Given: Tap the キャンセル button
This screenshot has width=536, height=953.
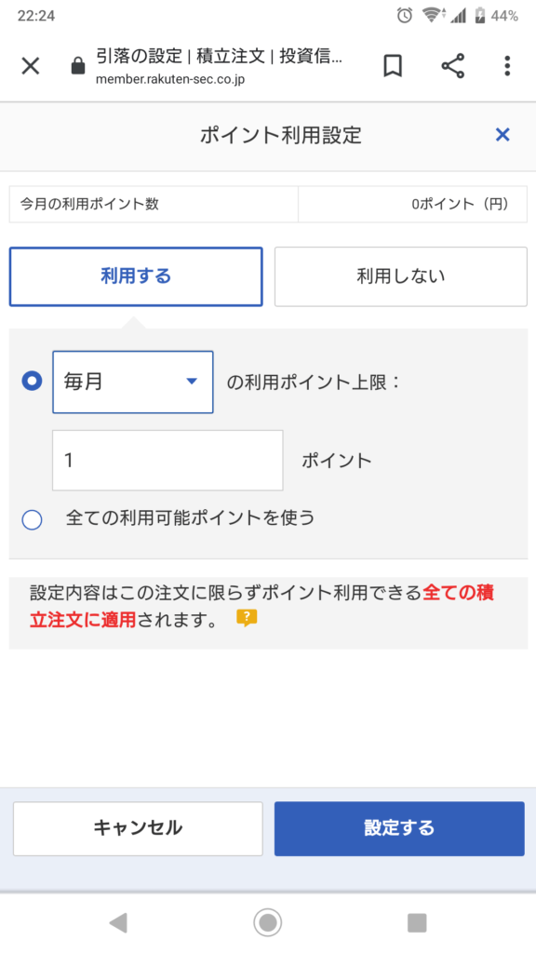Looking at the screenshot, I should [138, 828].
